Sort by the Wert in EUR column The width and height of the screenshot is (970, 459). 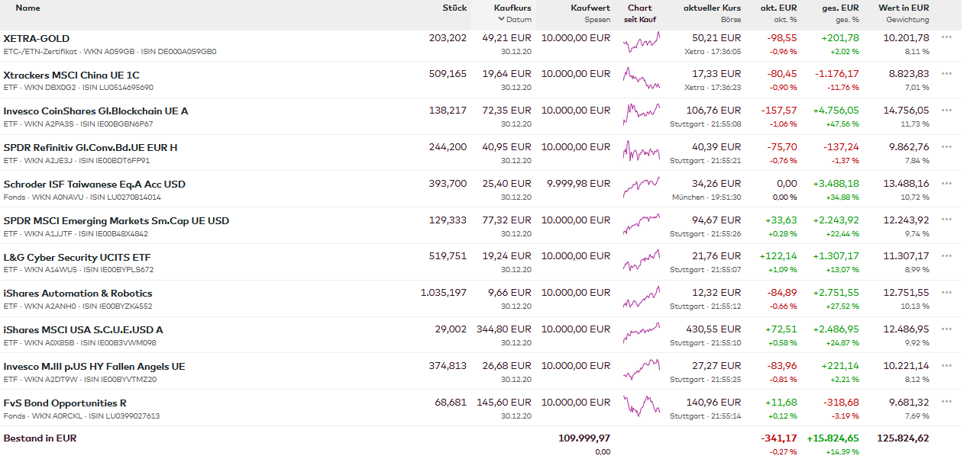tap(904, 8)
